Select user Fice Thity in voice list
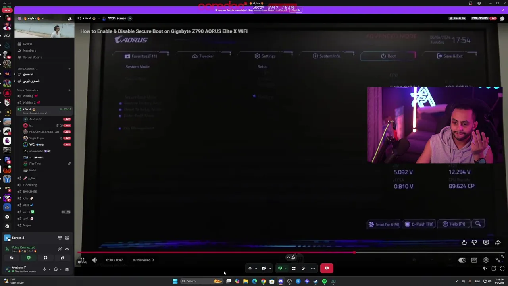Screen dimensions: 508x286 pos(35,164)
